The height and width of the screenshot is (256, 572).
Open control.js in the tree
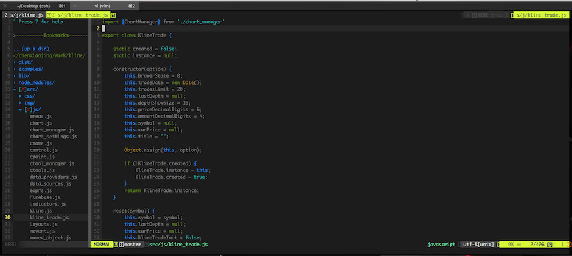pyautogui.click(x=44, y=150)
